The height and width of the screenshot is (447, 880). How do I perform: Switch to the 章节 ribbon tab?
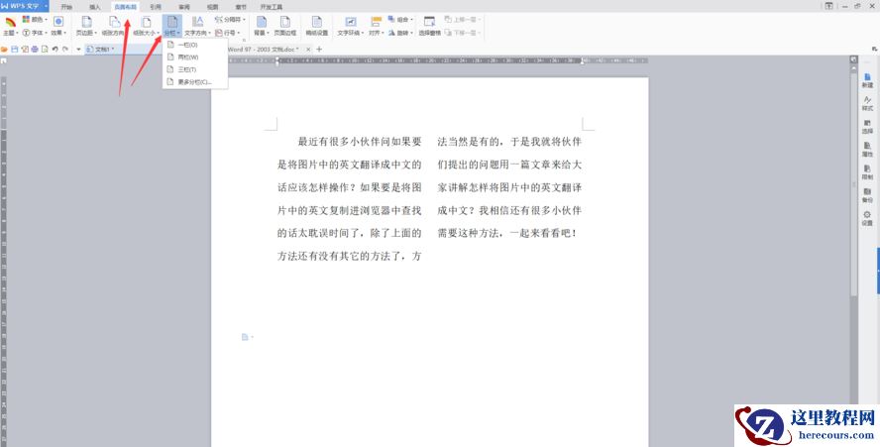pyautogui.click(x=241, y=7)
